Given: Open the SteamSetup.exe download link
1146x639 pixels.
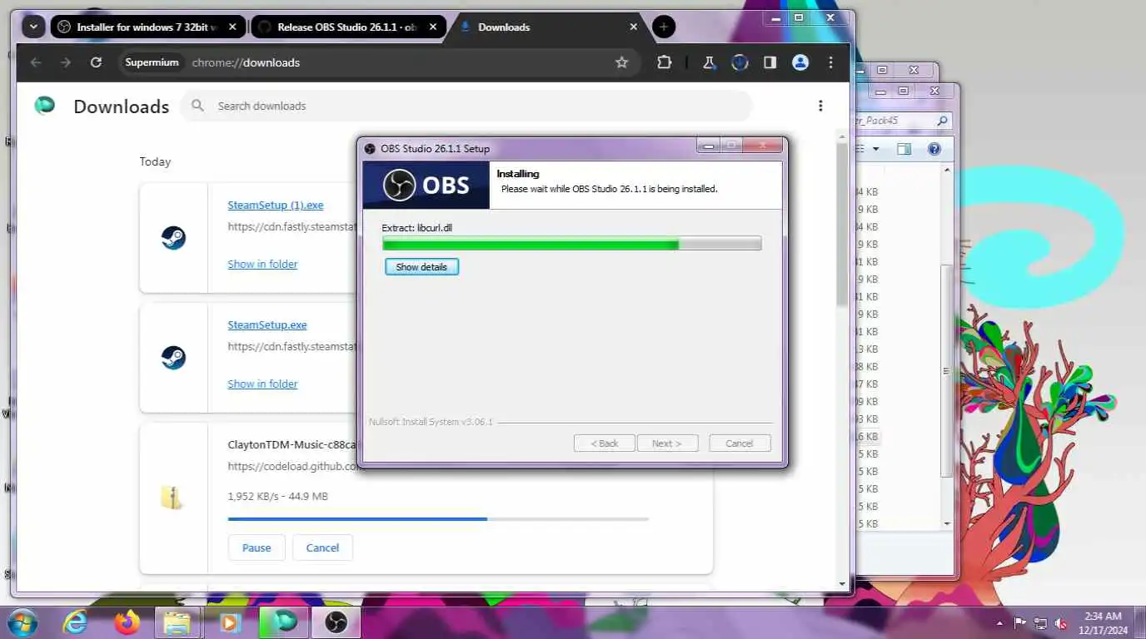Looking at the screenshot, I should [267, 324].
